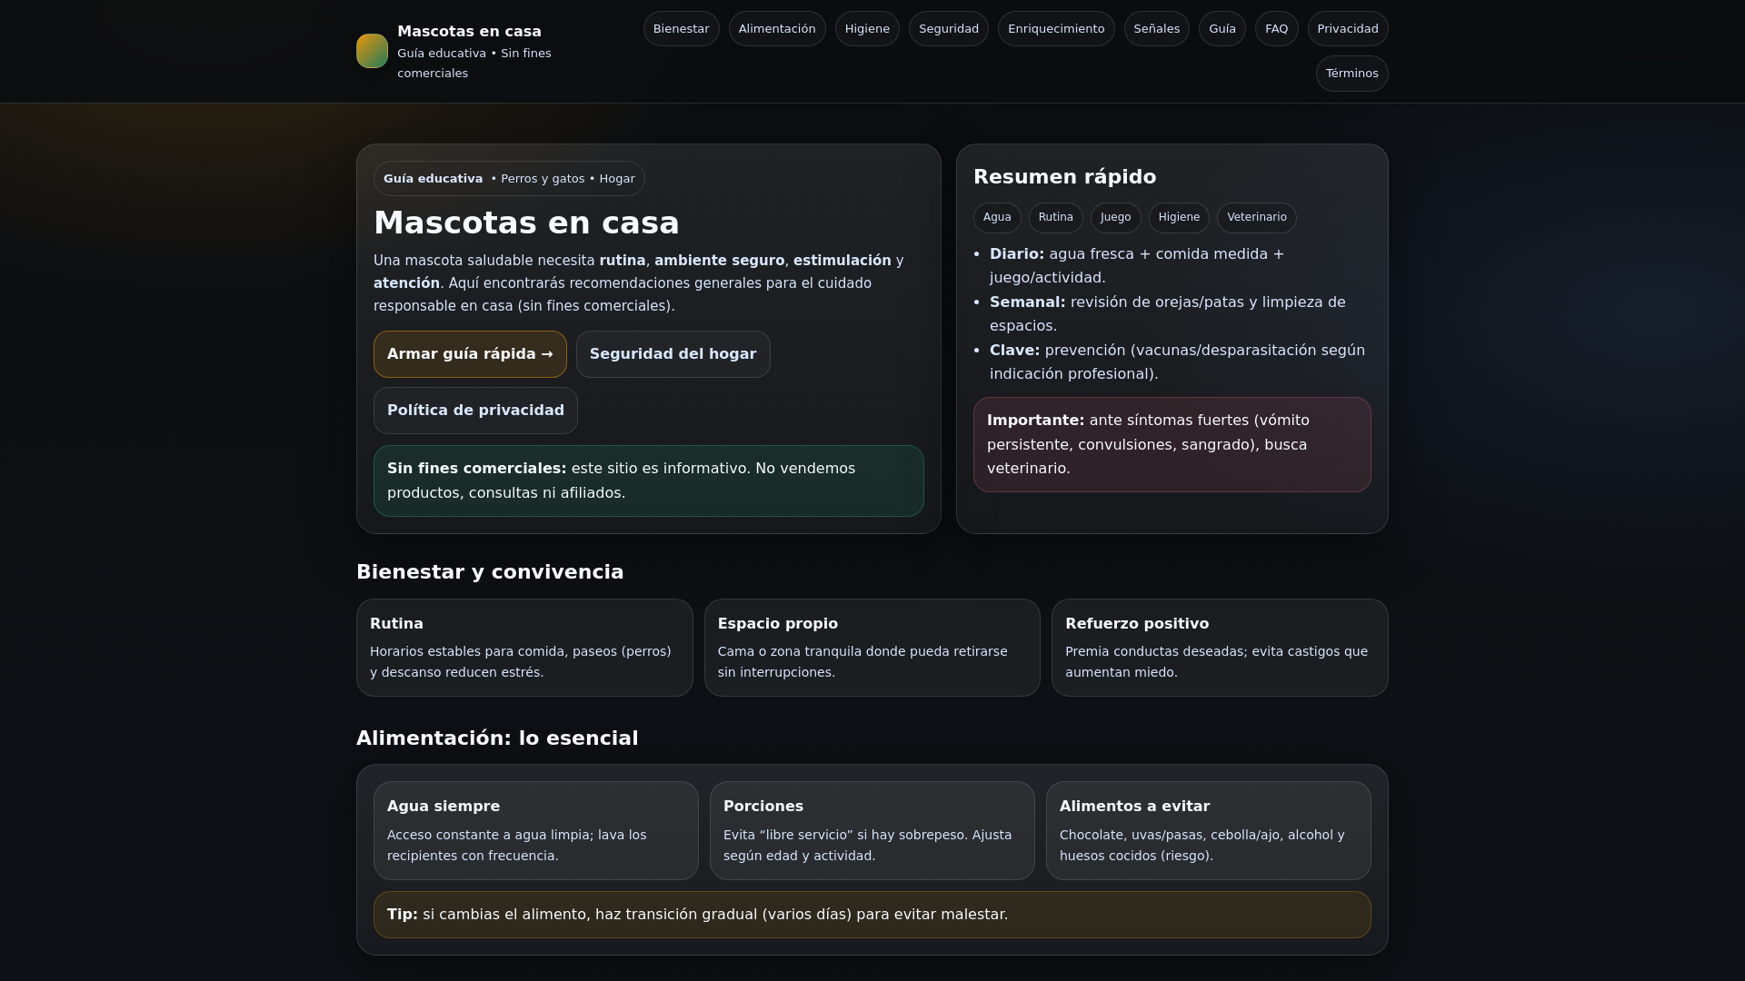
Task: Click the Mascotas en casa site title
Action: (469, 31)
